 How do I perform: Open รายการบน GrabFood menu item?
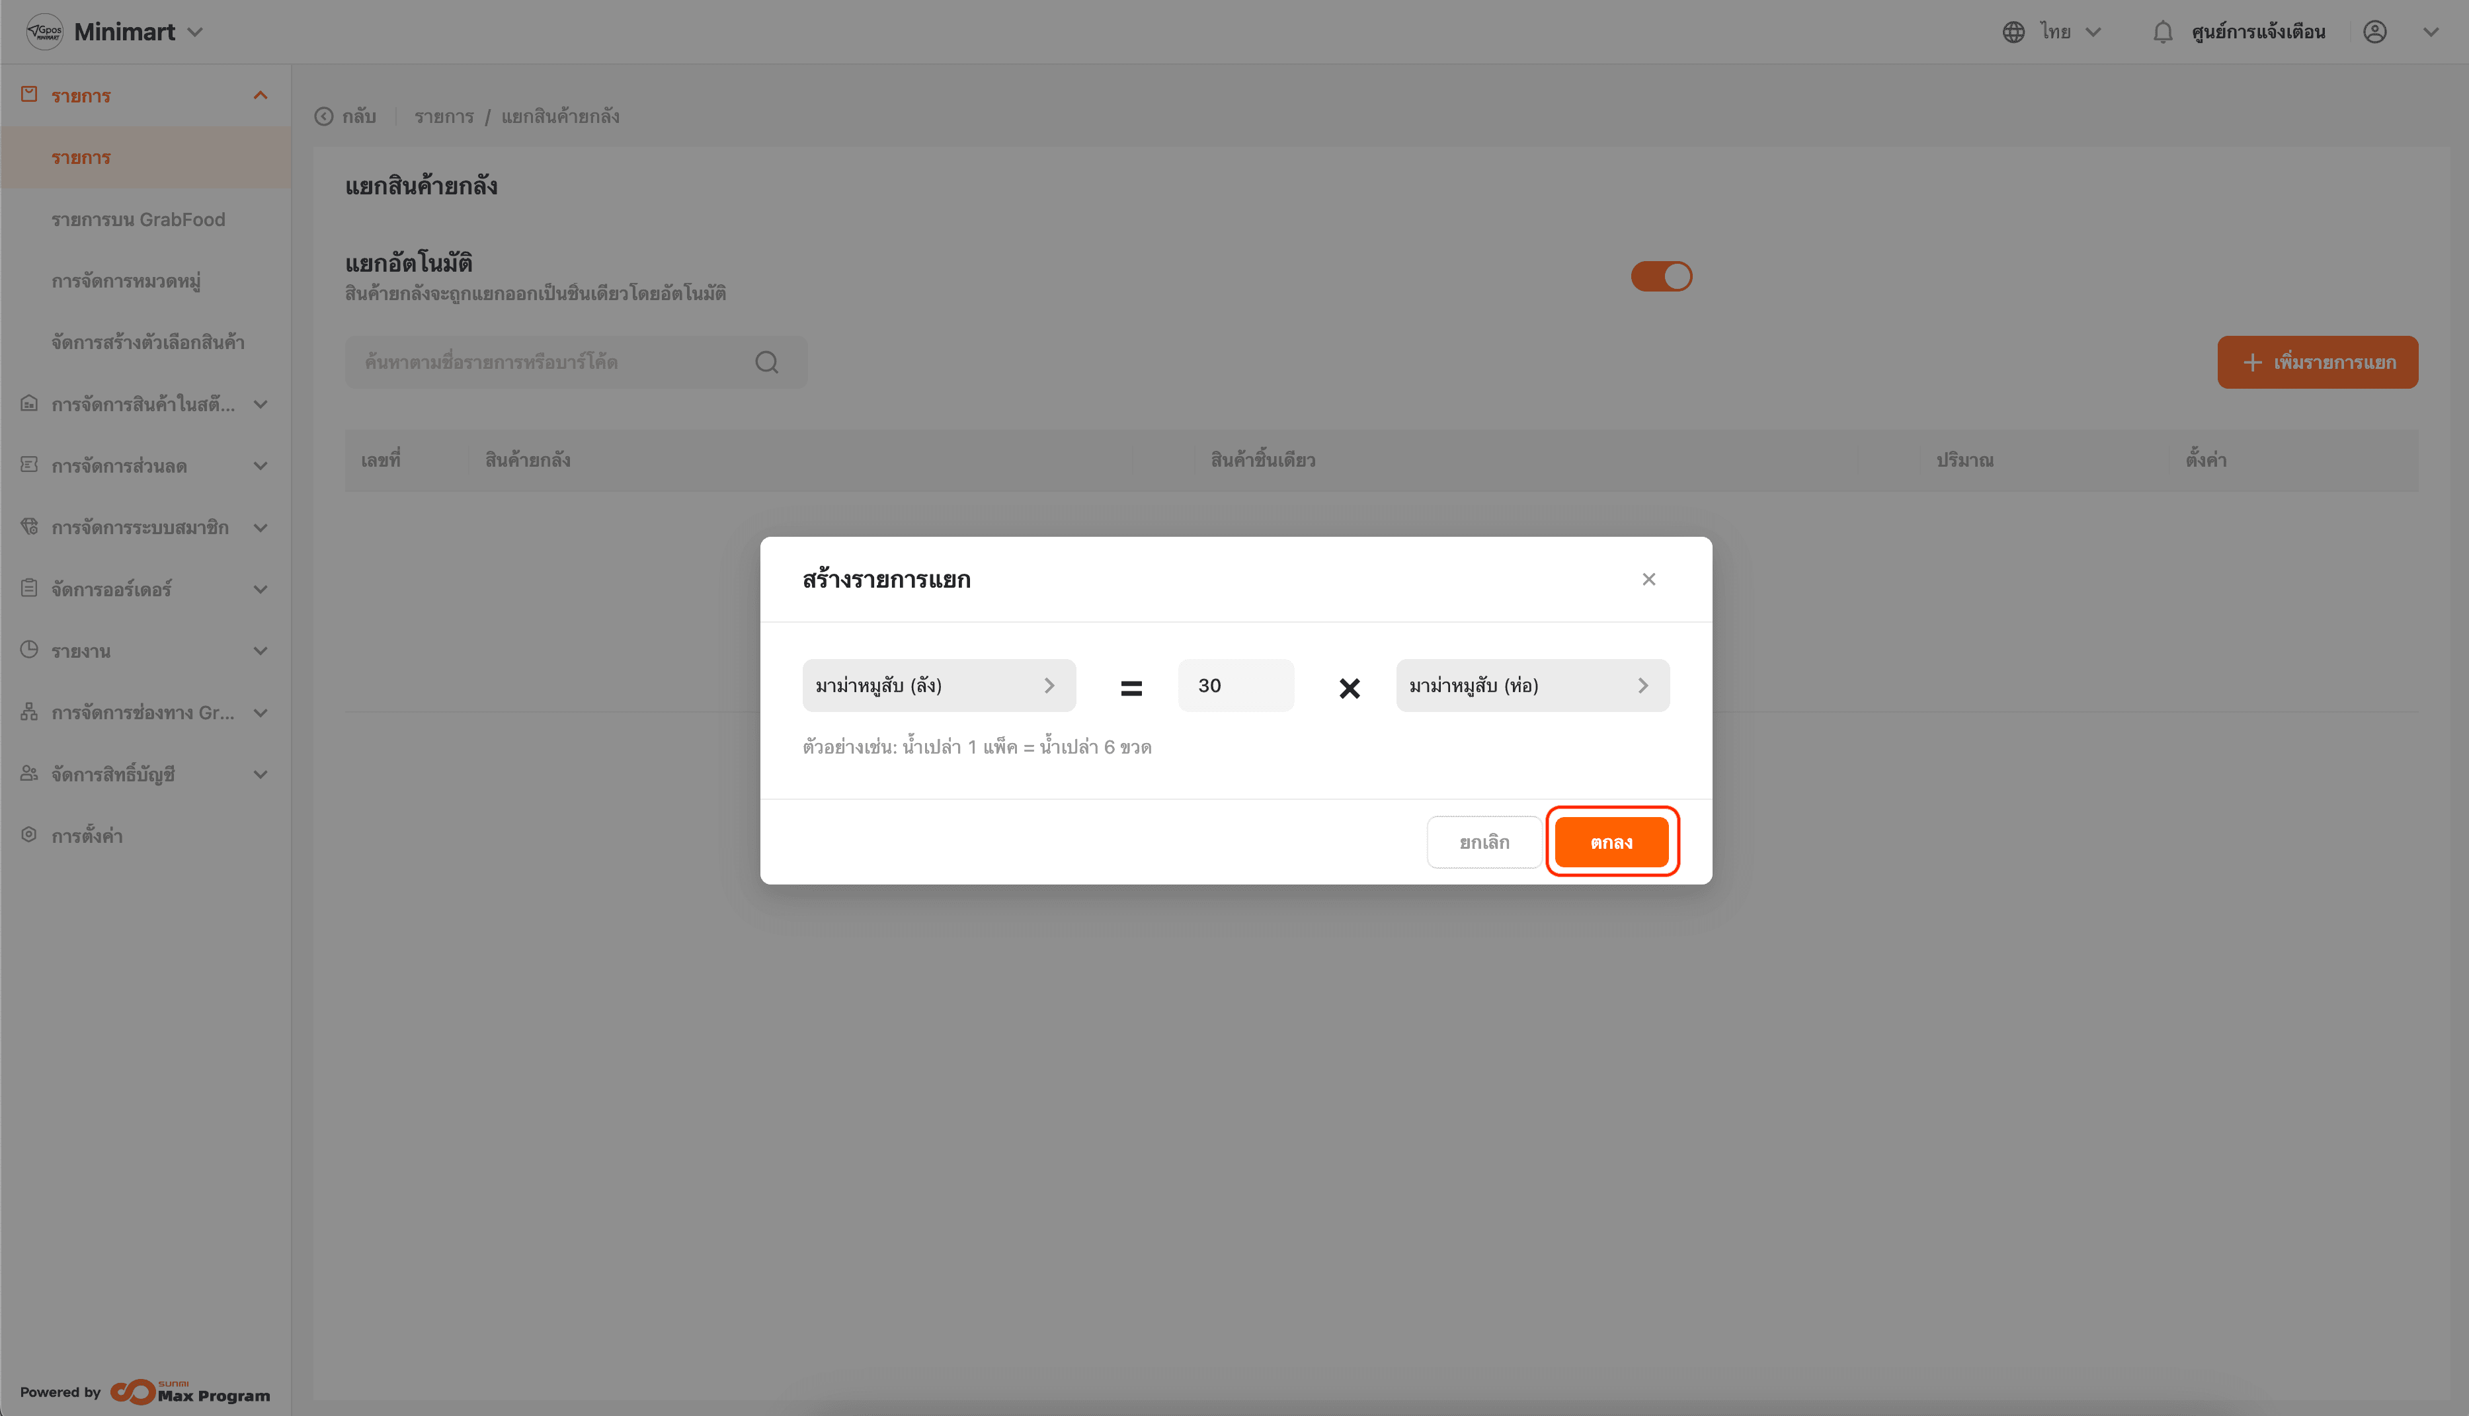pos(138,219)
